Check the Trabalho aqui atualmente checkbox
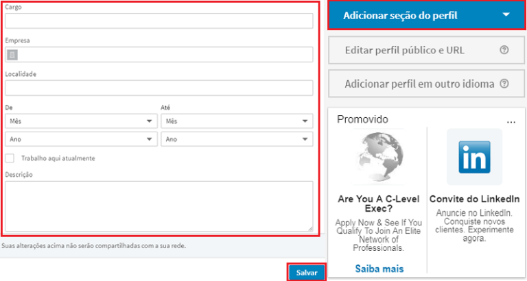Viewport: 527px width, 281px height. (x=10, y=158)
